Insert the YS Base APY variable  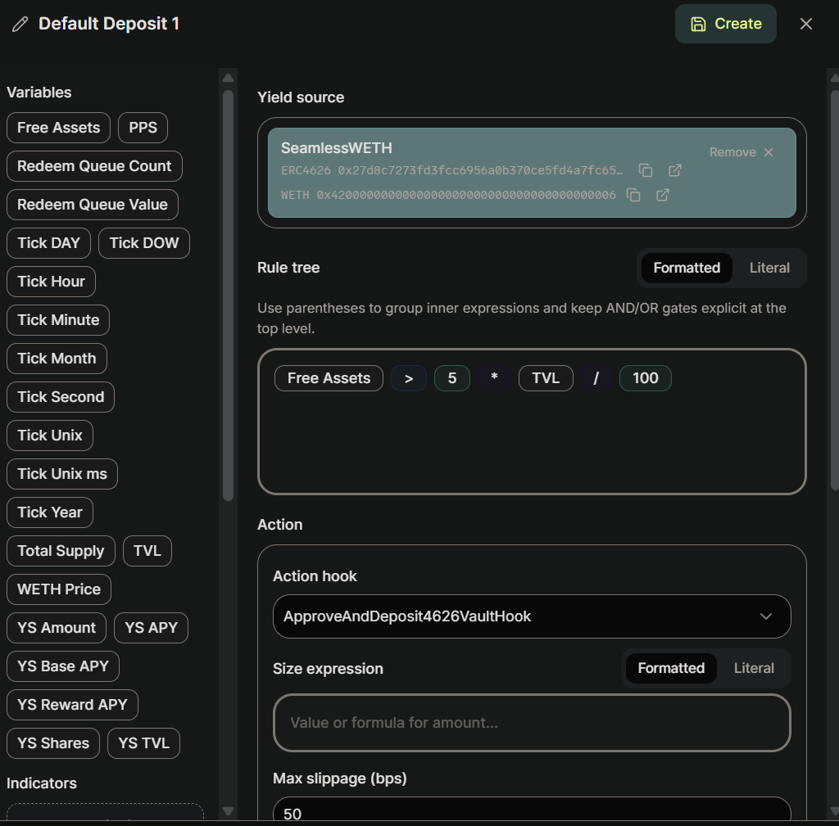62,666
